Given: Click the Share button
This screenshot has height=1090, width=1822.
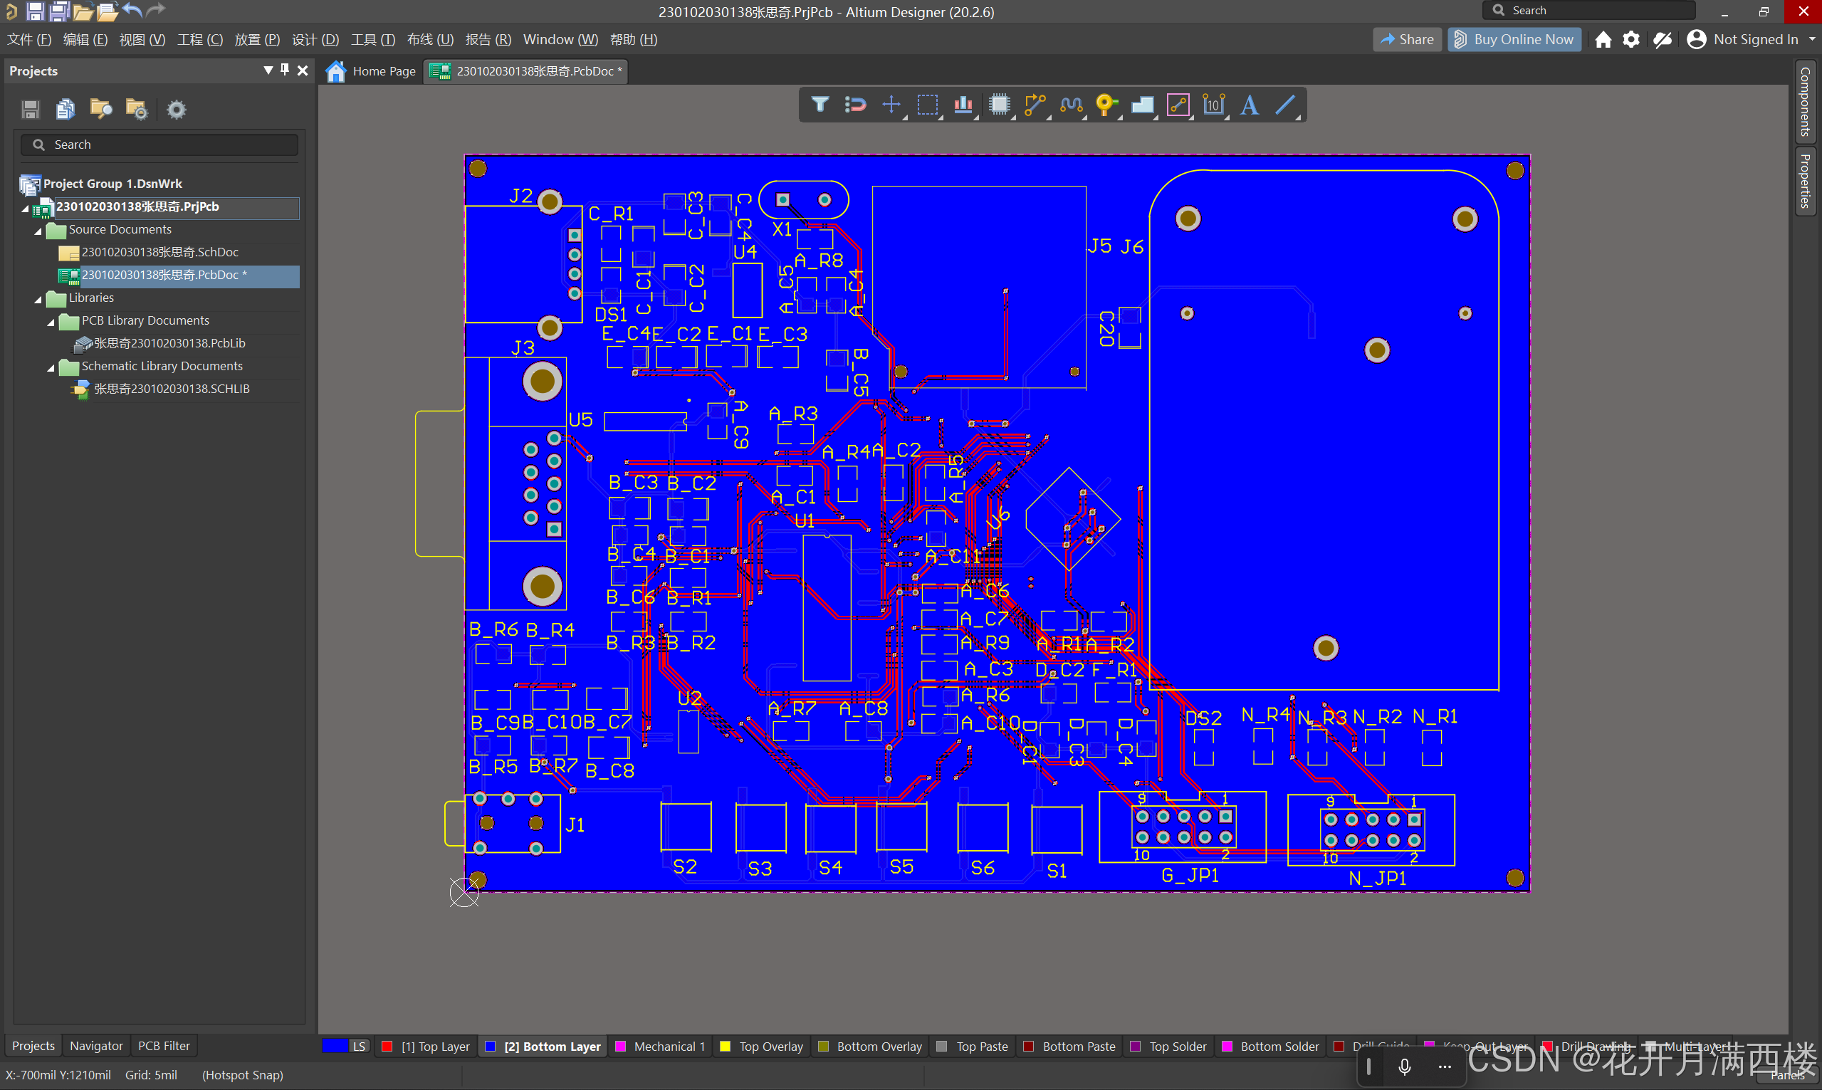Looking at the screenshot, I should 1406,40.
